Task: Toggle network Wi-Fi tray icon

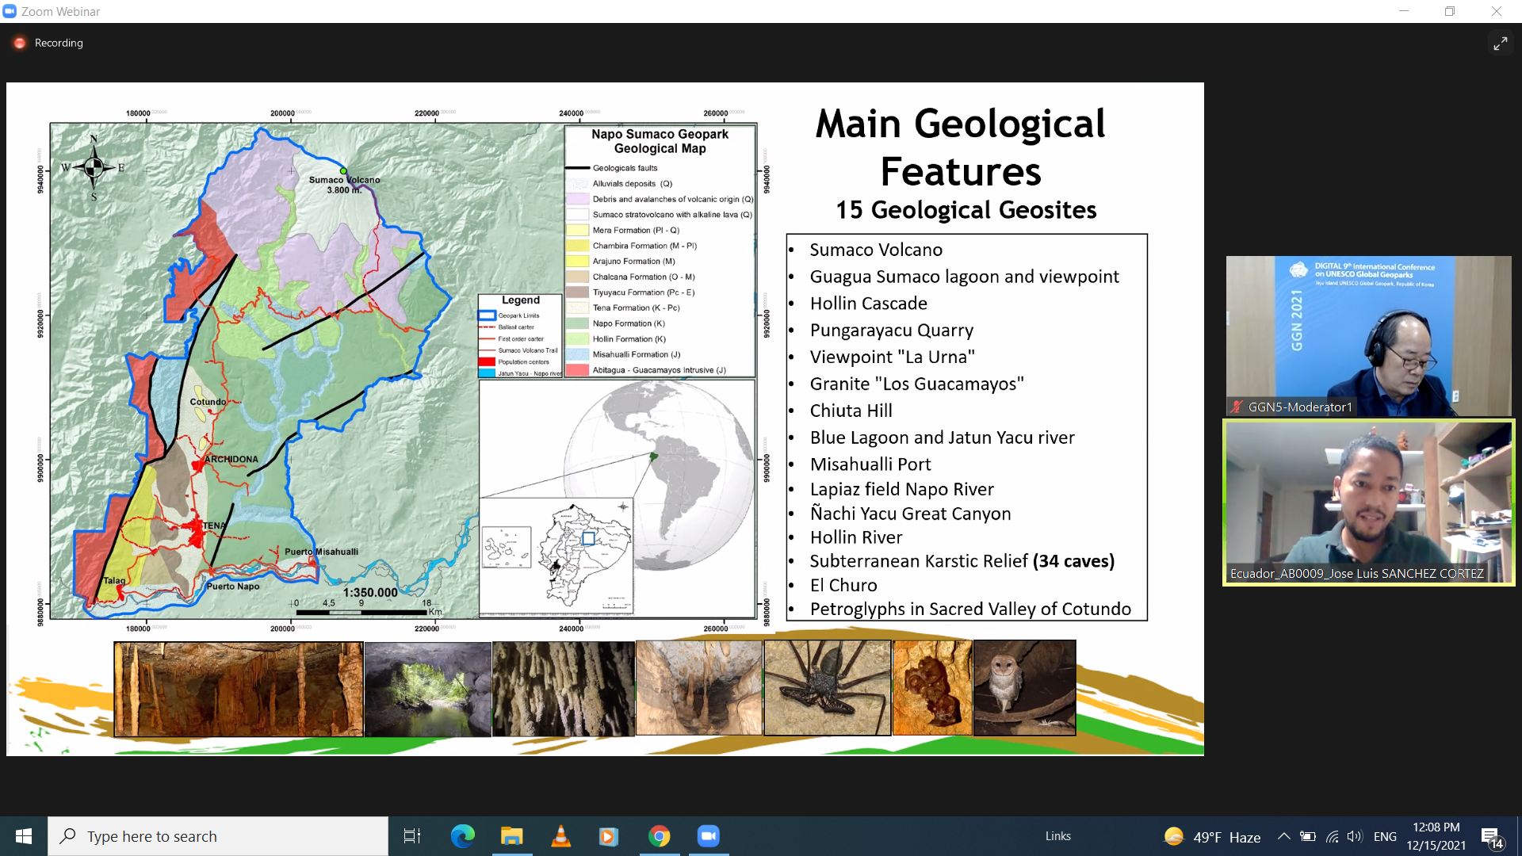Action: (1332, 837)
